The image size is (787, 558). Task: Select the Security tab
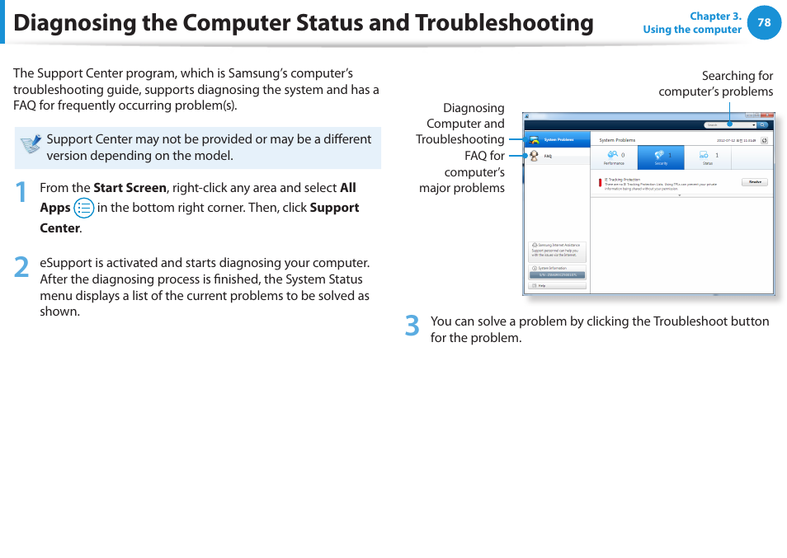[661, 157]
